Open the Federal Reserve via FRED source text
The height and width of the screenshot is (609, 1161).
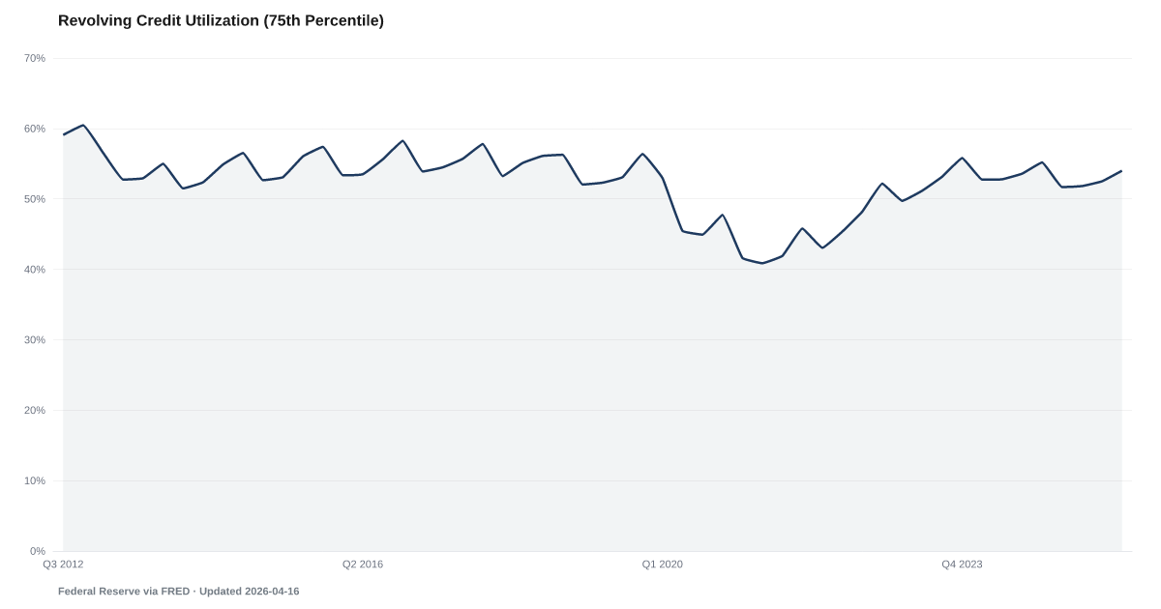pos(124,591)
